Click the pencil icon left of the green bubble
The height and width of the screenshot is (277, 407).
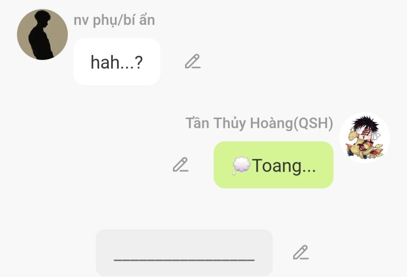[181, 165]
